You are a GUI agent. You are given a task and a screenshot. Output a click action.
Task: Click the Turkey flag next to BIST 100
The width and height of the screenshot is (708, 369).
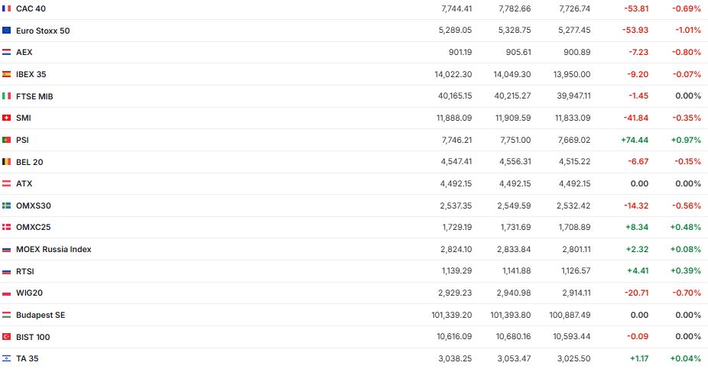click(x=7, y=337)
